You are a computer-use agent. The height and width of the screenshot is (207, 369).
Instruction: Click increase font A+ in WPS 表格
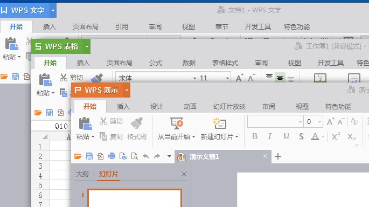click(239, 78)
